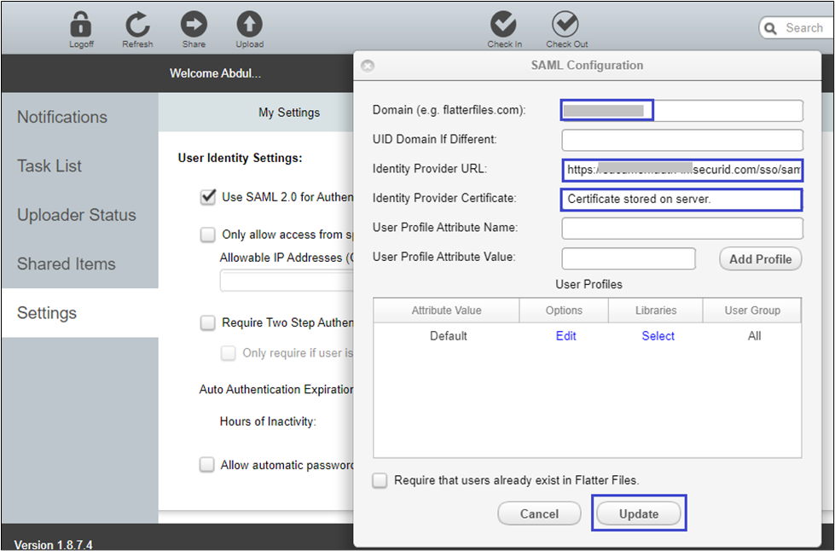The height and width of the screenshot is (551, 835).
Task: Close the SAML Configuration dialog with X icon
Action: 368,66
